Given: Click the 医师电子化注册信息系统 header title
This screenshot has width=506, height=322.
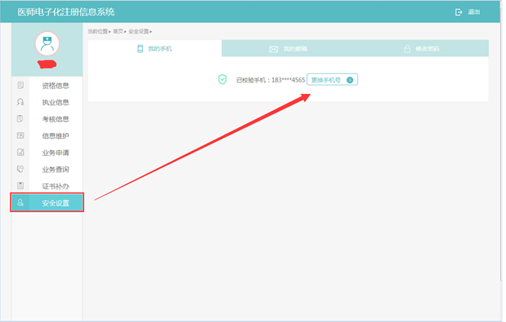Looking at the screenshot, I should 66,11.
